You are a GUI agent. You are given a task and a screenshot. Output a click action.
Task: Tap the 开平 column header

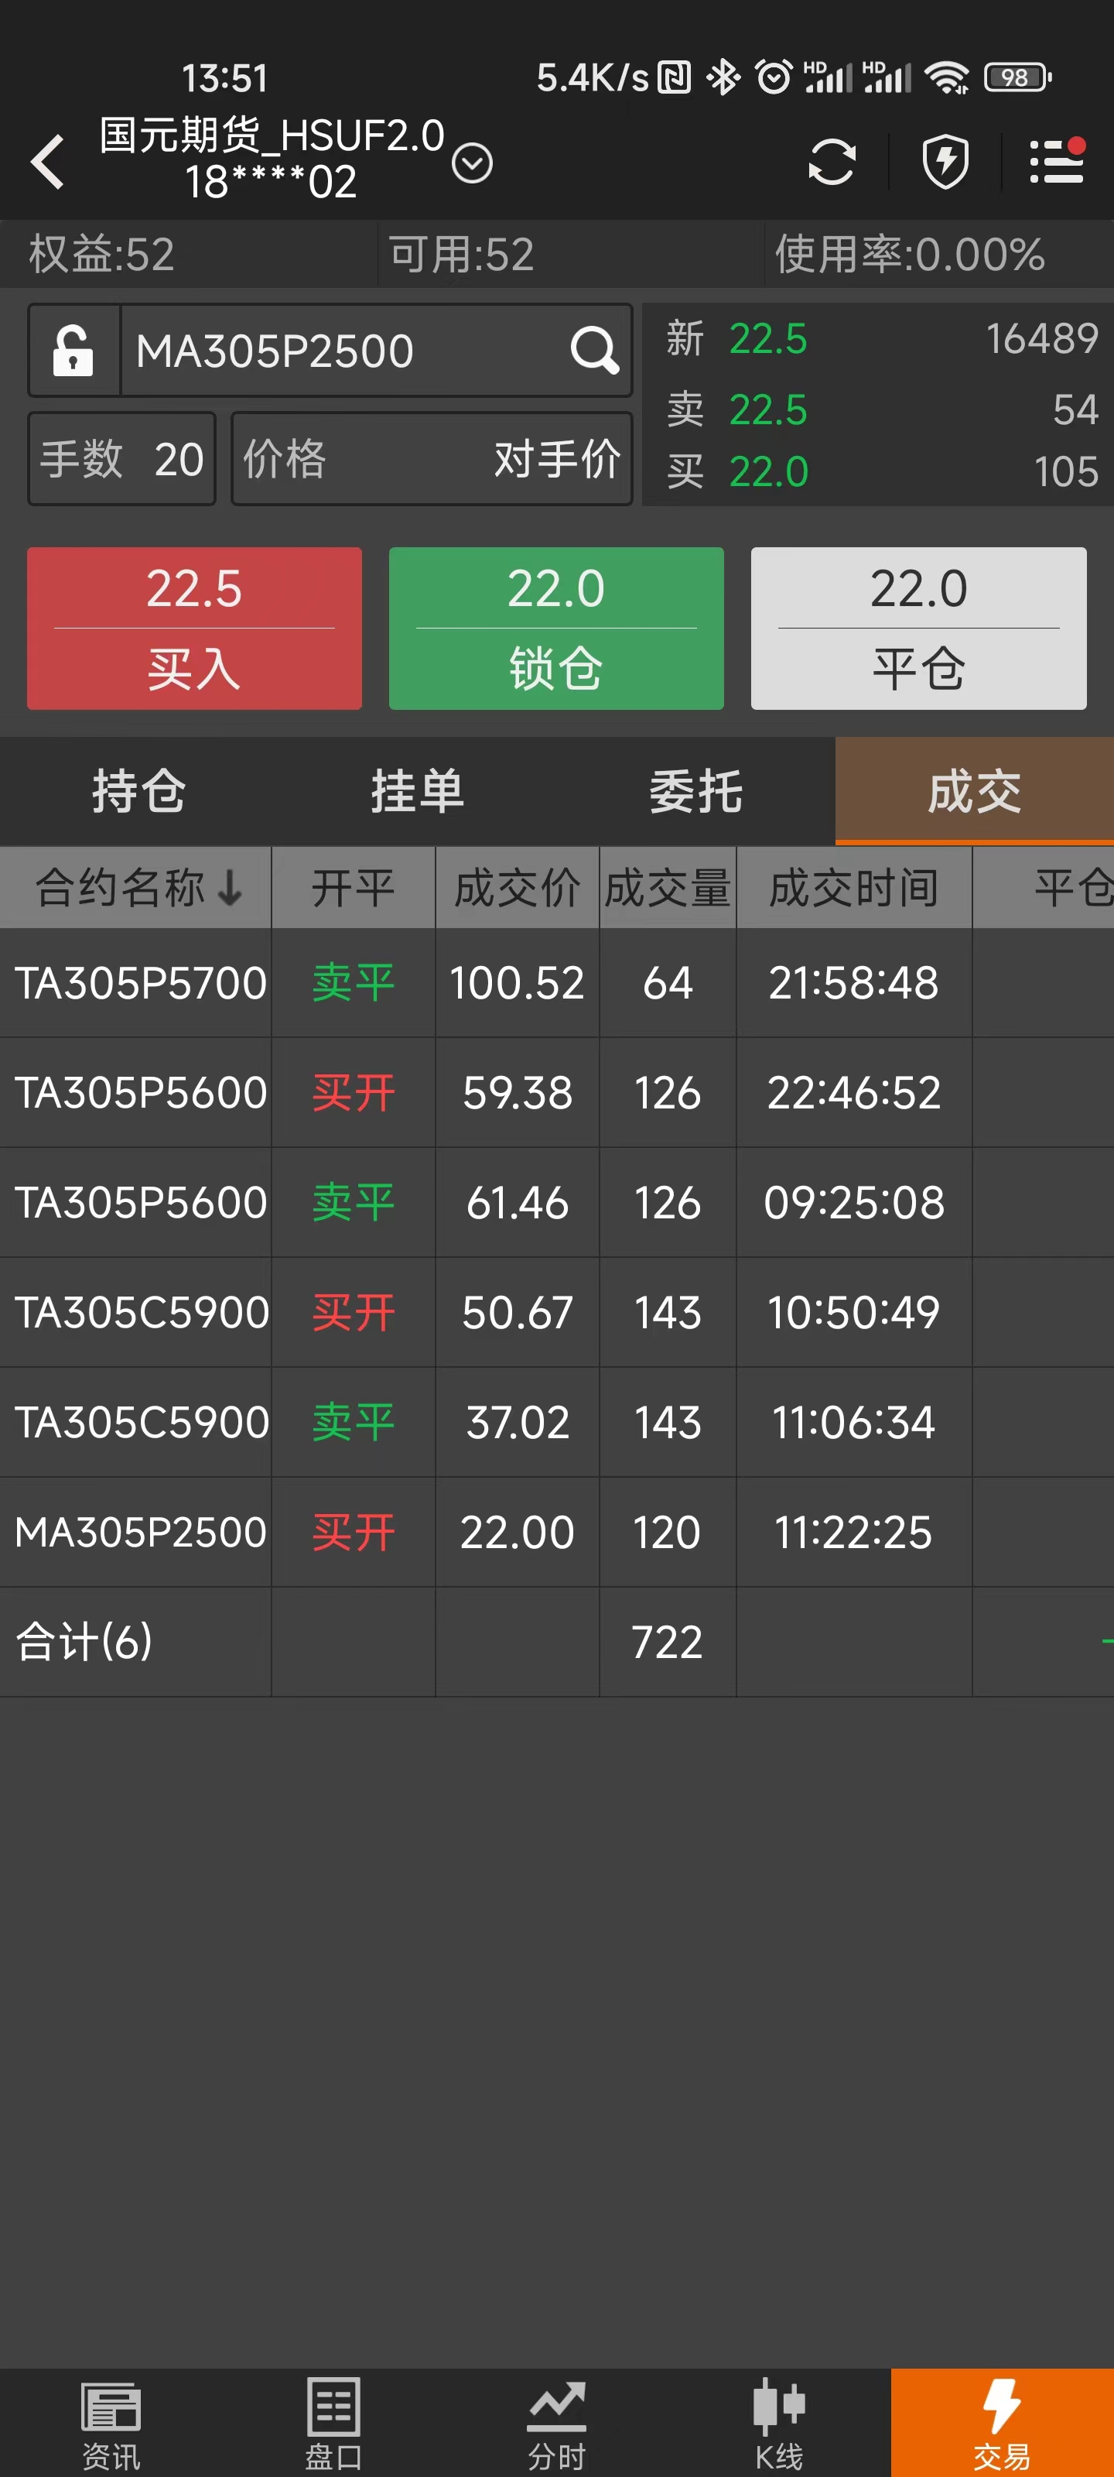pyautogui.click(x=354, y=888)
